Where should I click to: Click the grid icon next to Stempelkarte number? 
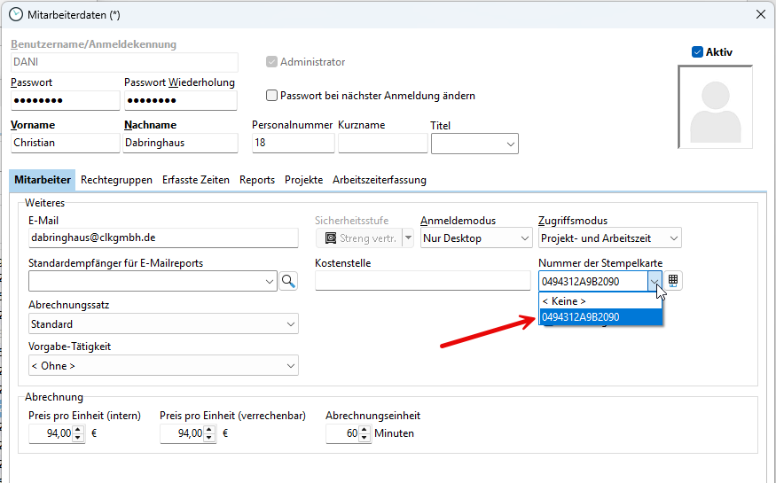pyautogui.click(x=674, y=281)
